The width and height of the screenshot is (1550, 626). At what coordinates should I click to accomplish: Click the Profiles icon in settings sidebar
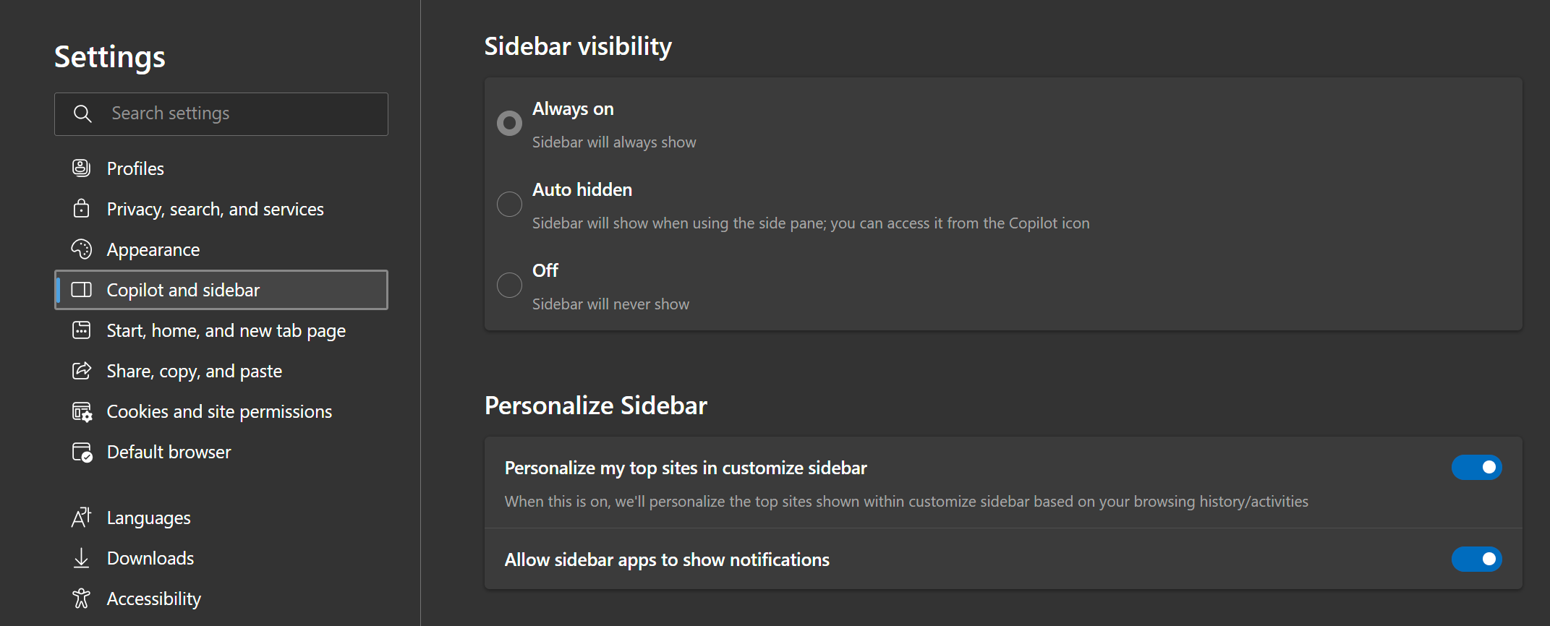[x=82, y=168]
